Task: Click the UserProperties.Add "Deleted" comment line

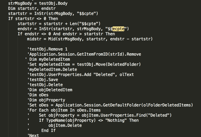Action: pyautogui.click(x=81, y=74)
